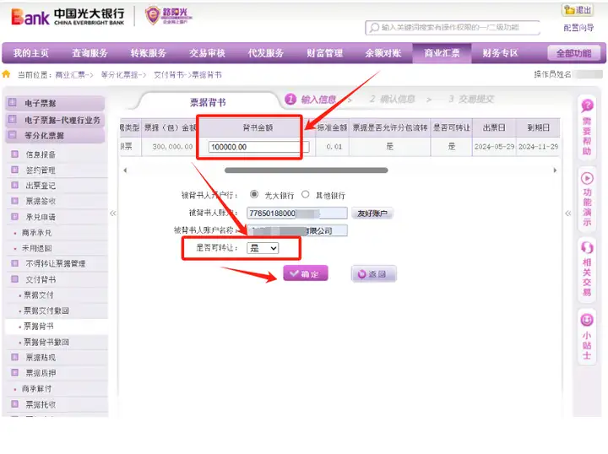
Task: Click the 2024-11-29 due date cell
Action: tap(538, 147)
